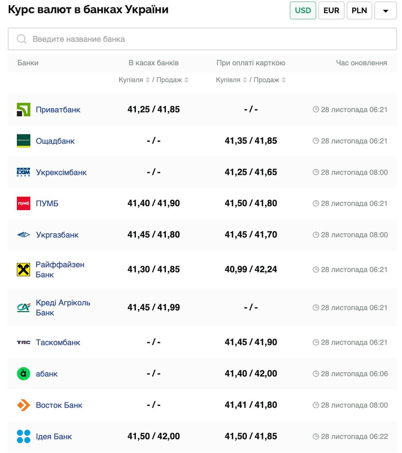The height and width of the screenshot is (453, 402).
Task: Click the Raiffeisen yellow logo icon
Action: tap(23, 270)
